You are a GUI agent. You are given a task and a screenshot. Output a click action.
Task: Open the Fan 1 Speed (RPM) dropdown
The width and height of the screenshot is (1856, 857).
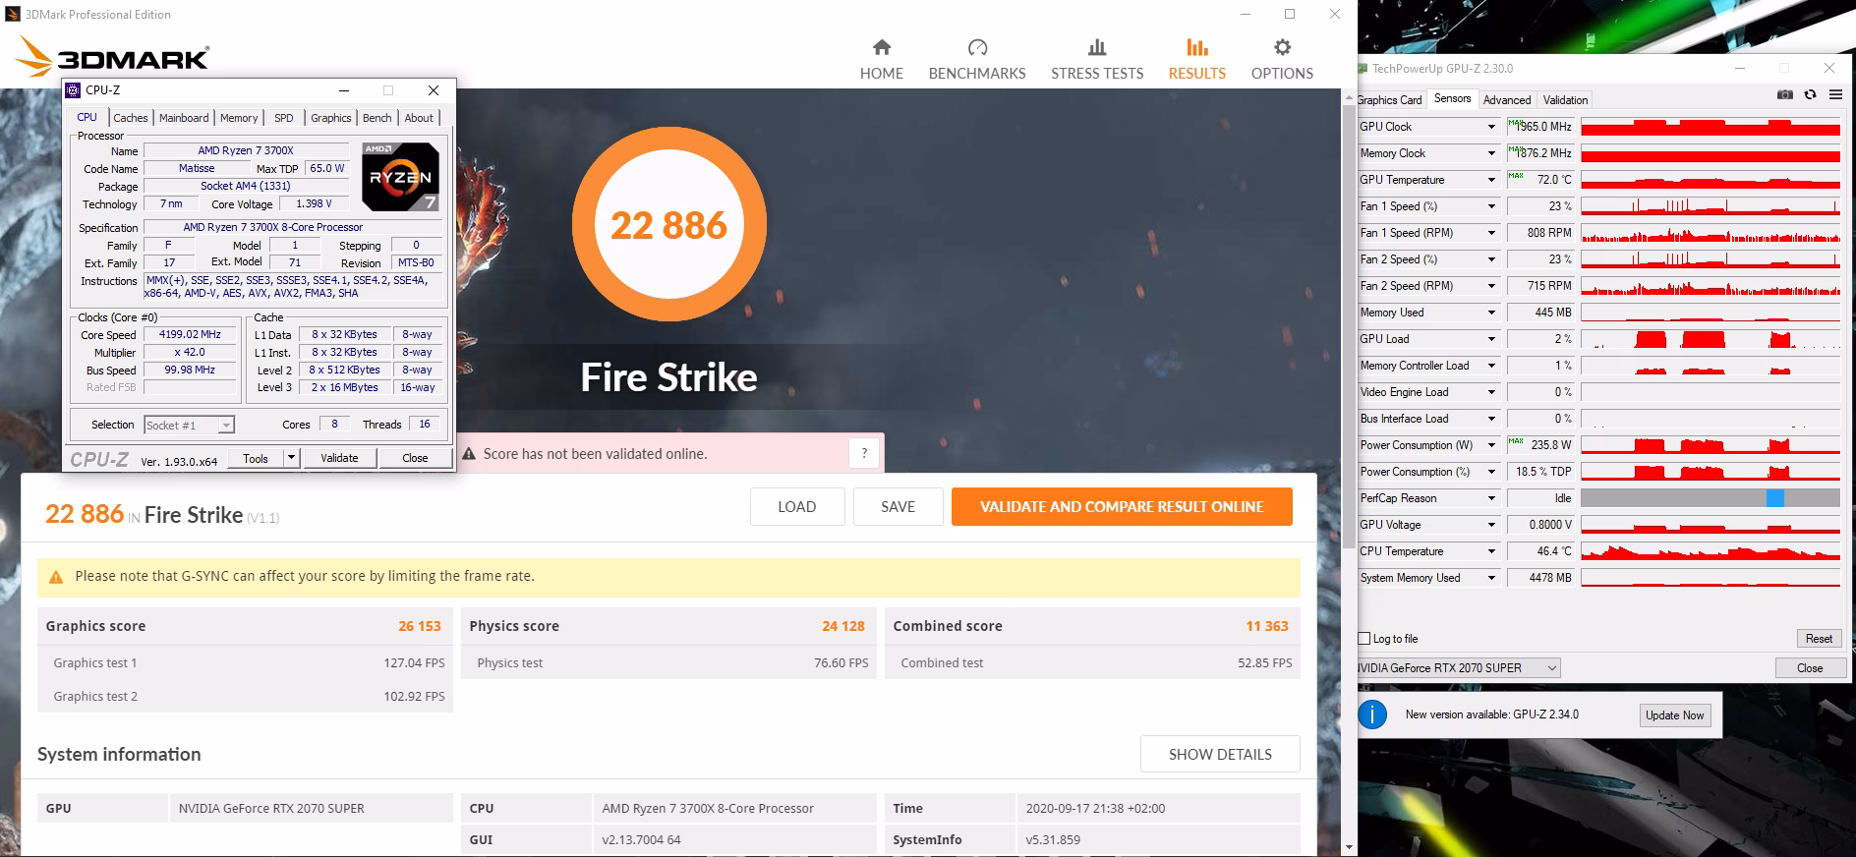(x=1491, y=233)
